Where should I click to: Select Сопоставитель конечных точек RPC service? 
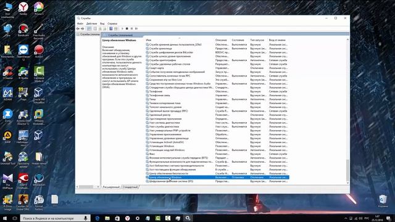pyautogui.click(x=217, y=76)
